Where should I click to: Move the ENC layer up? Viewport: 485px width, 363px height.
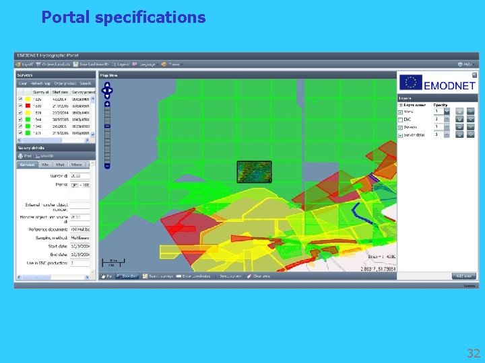459,119
